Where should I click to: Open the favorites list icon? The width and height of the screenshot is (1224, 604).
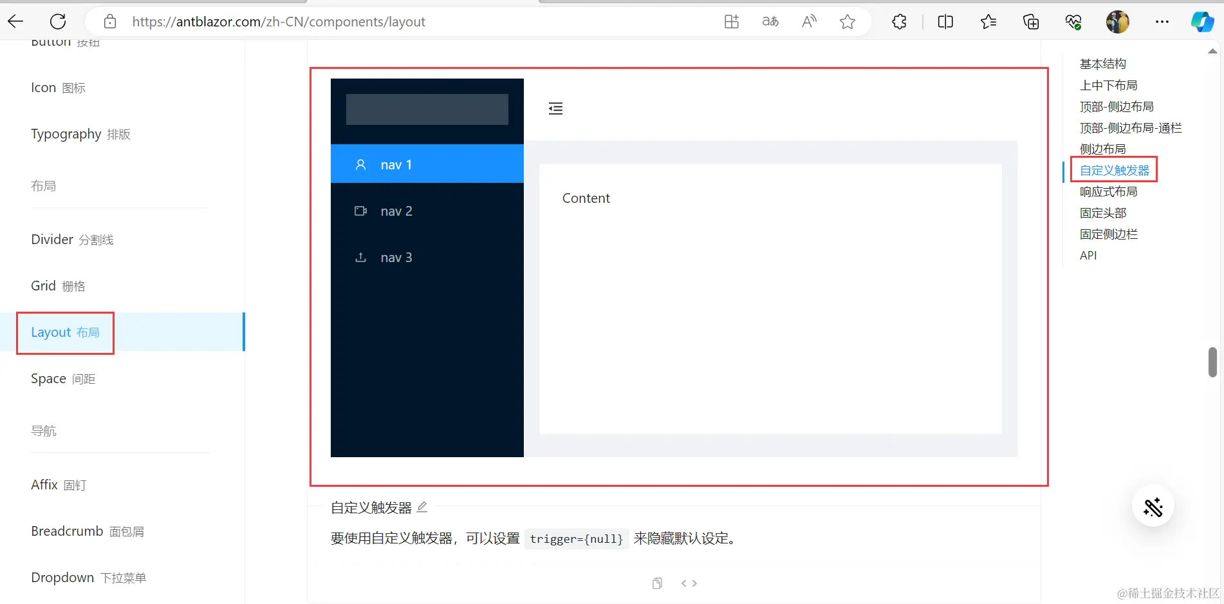[988, 21]
